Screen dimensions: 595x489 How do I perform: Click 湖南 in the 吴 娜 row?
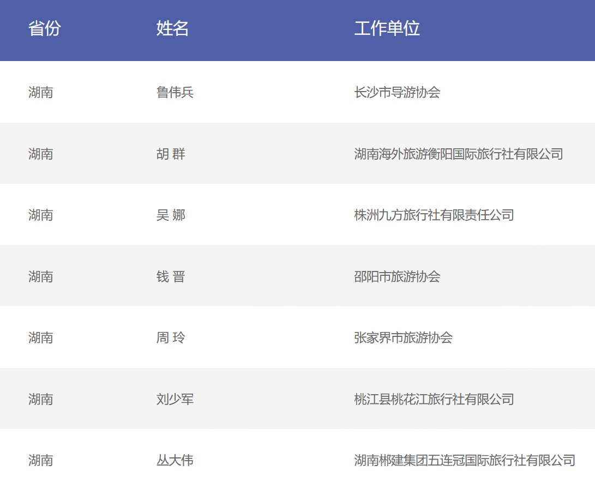click(x=41, y=215)
